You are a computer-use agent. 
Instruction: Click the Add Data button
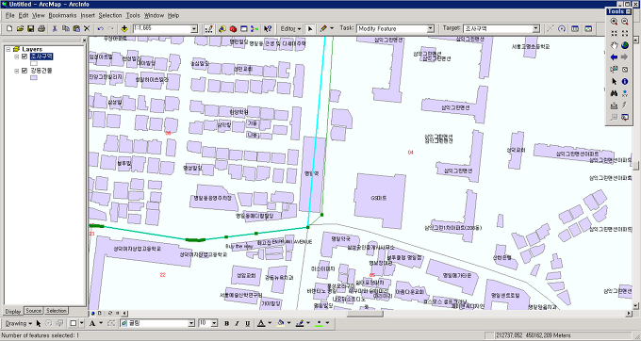[x=124, y=28]
